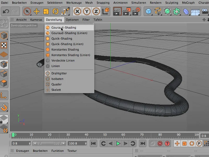Choose Skelett display option
Screen dimensions: 209x157
pos(69,90)
